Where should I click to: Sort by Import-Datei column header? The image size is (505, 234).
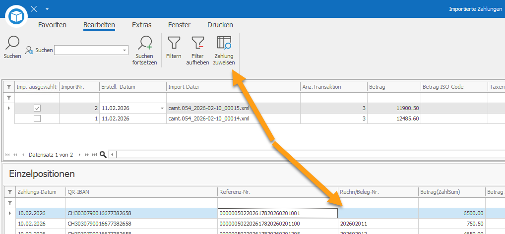point(233,87)
